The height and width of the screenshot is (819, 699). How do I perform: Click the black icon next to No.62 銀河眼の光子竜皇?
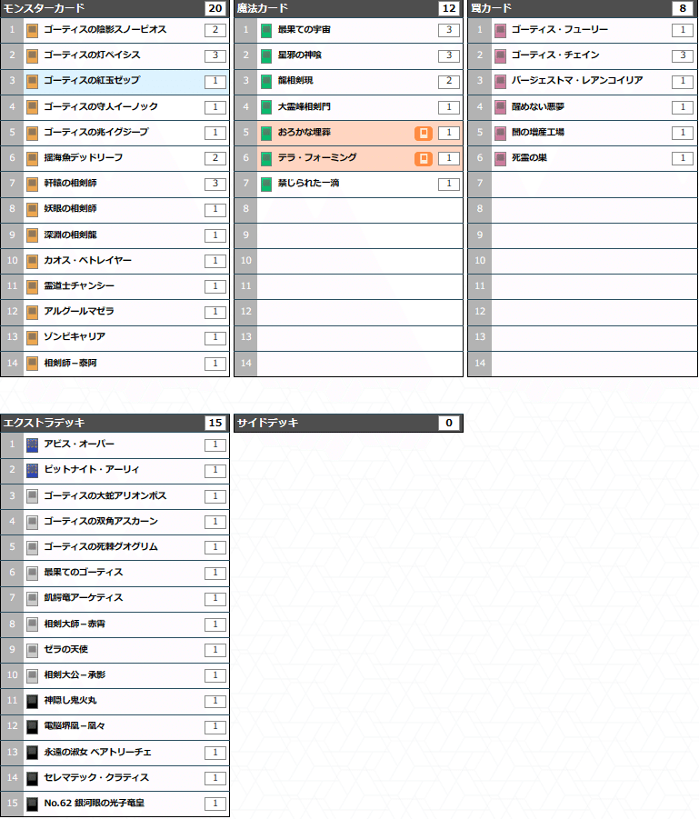(x=32, y=804)
